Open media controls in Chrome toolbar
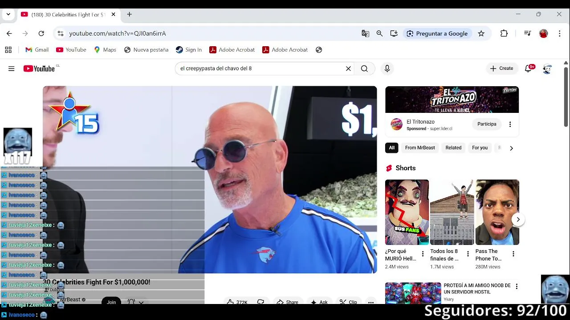Viewport: 570px width, 320px height. point(528,33)
